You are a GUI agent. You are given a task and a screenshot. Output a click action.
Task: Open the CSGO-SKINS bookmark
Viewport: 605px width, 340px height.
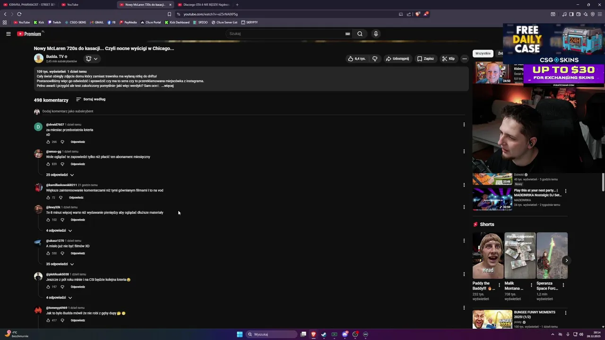coord(76,22)
